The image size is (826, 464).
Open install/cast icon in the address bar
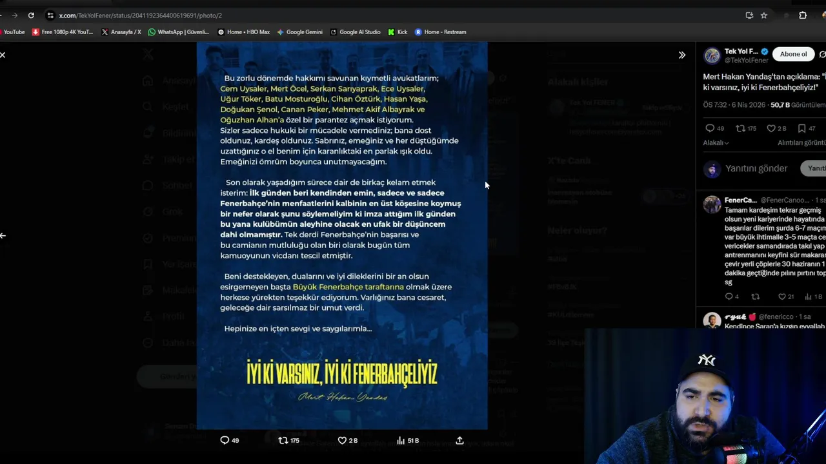pyautogui.click(x=749, y=15)
